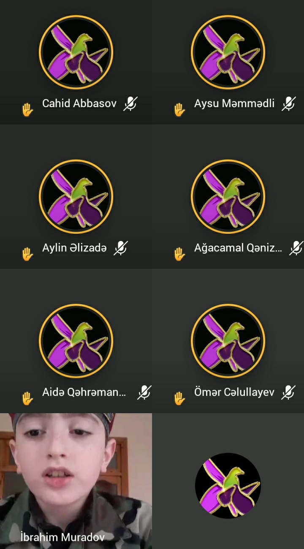This screenshot has height=549, width=304.
Task: Click the raised hand icon next to Ömər Cəlullayev
Action: 179,398
